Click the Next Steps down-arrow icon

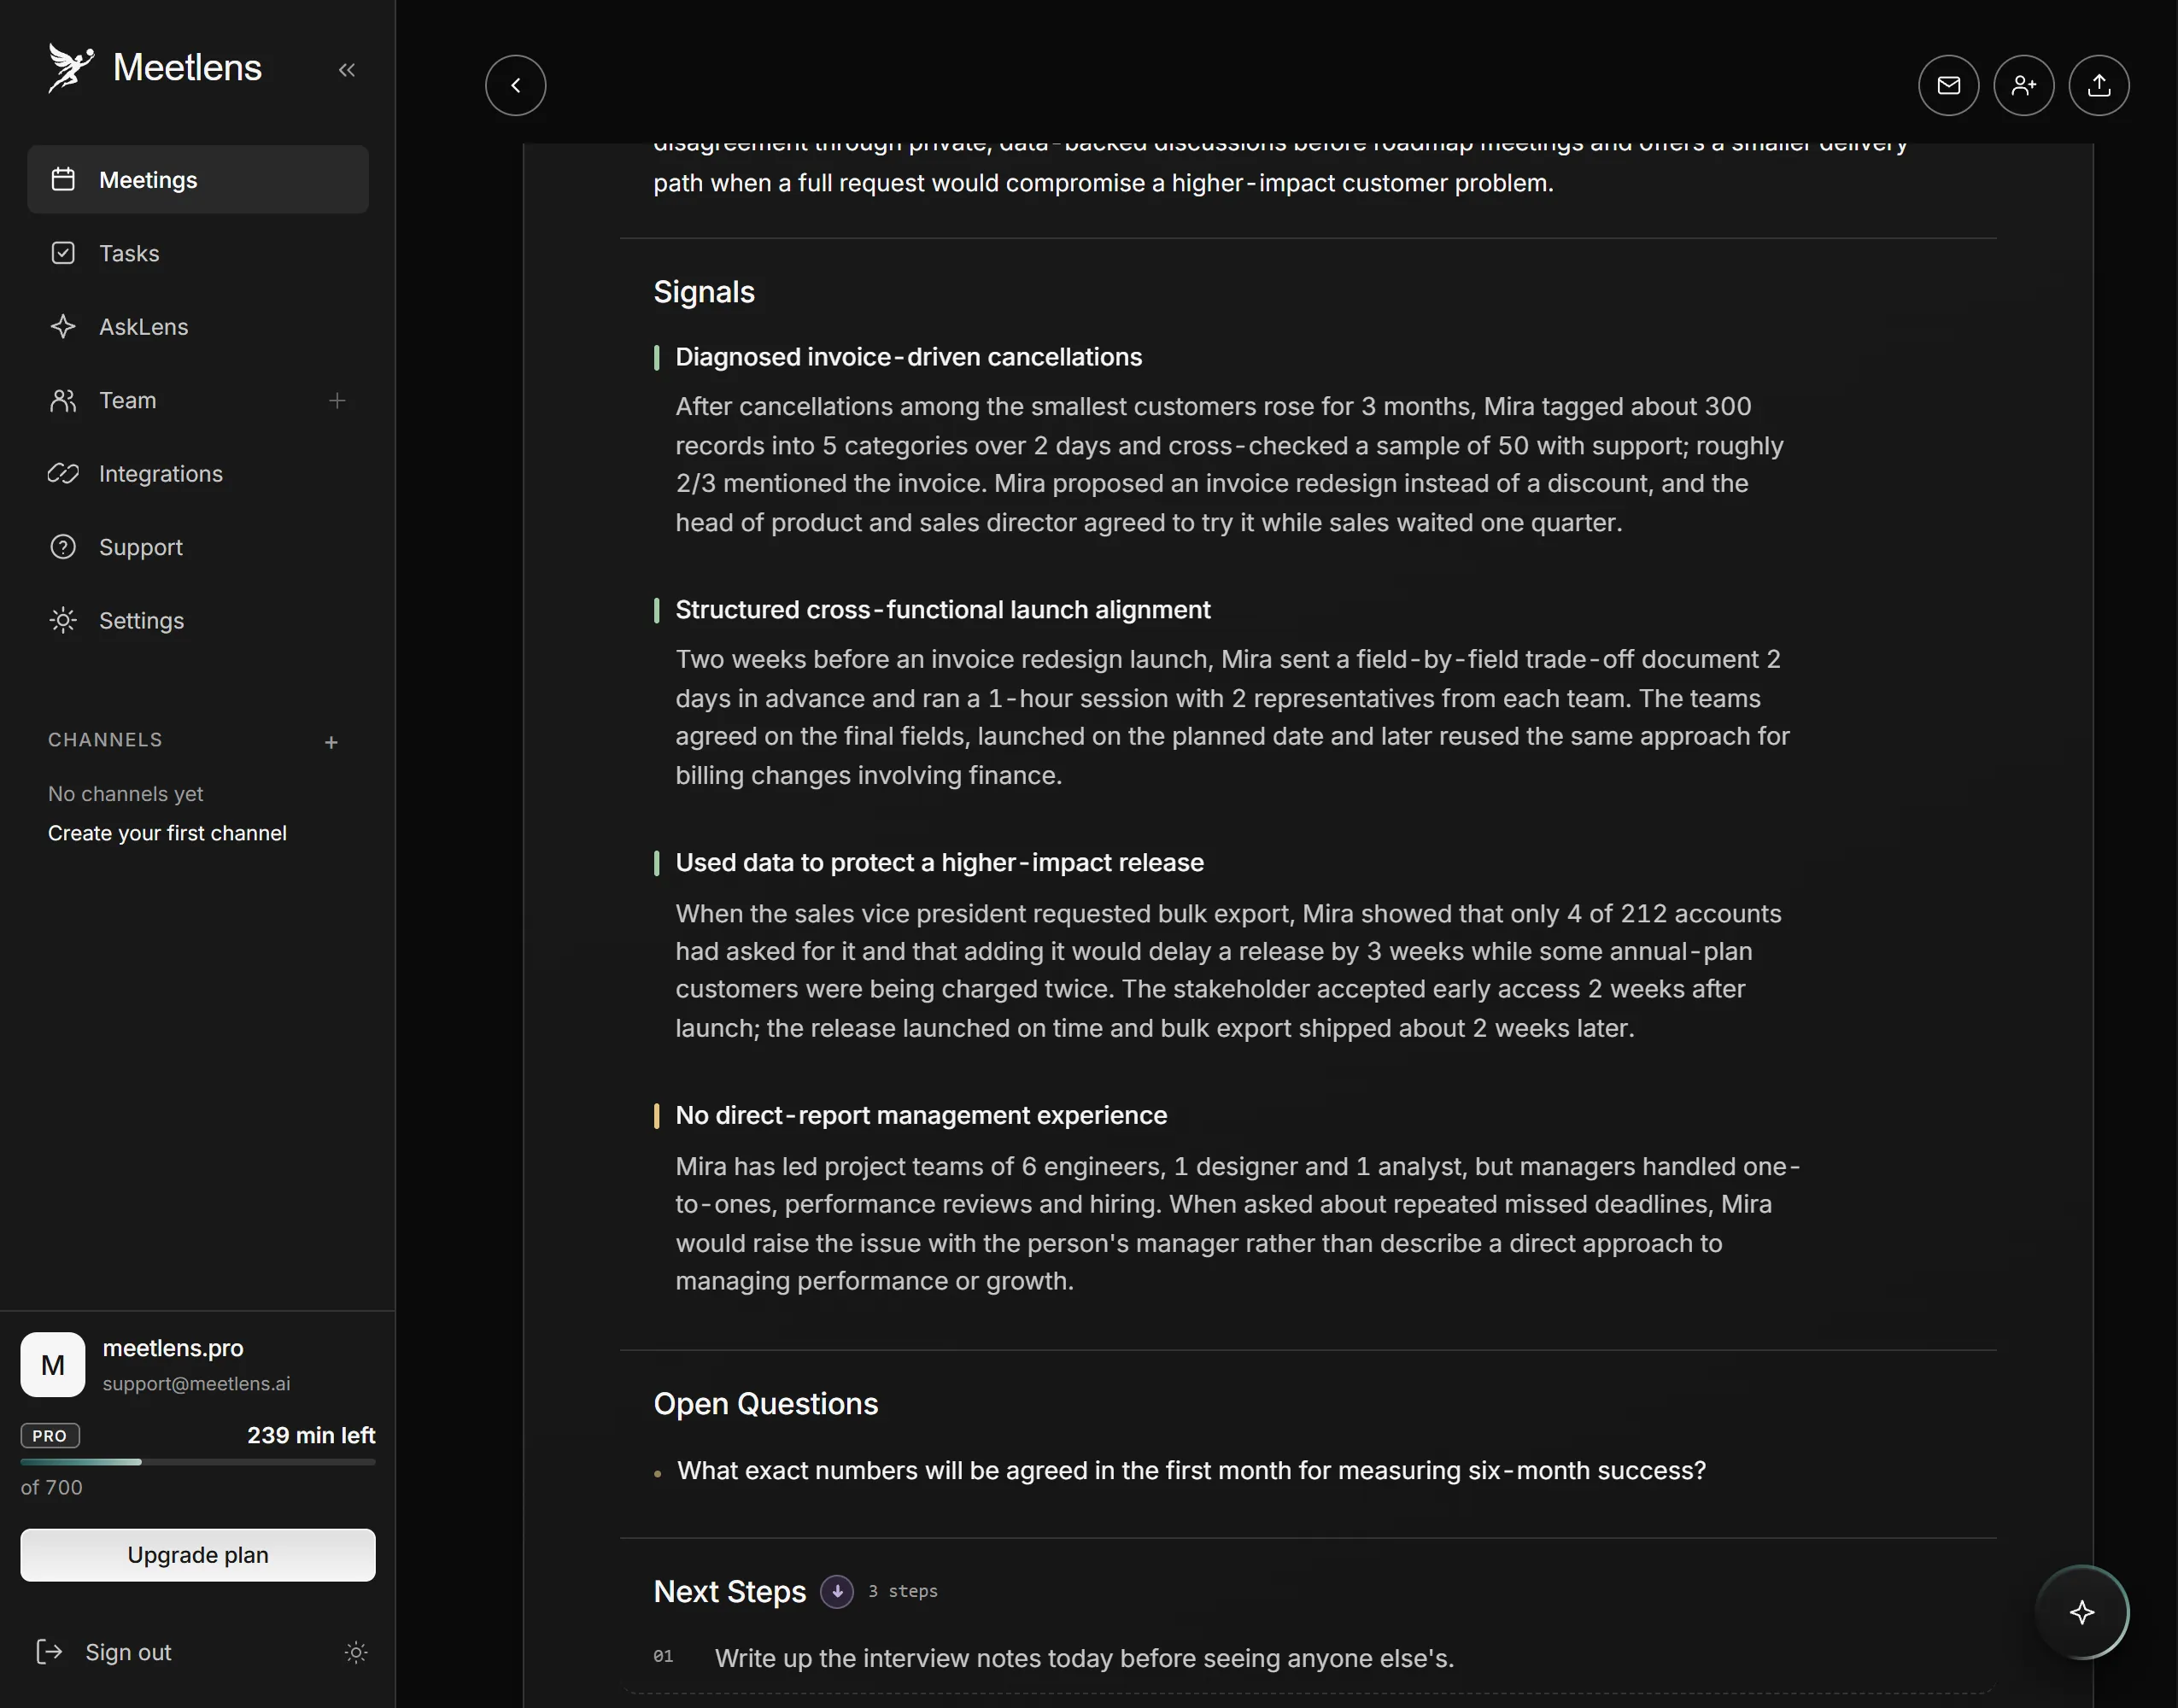tap(837, 1591)
